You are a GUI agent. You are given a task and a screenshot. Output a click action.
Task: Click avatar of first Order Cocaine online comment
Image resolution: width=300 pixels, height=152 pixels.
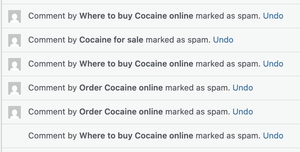pyautogui.click(x=15, y=88)
